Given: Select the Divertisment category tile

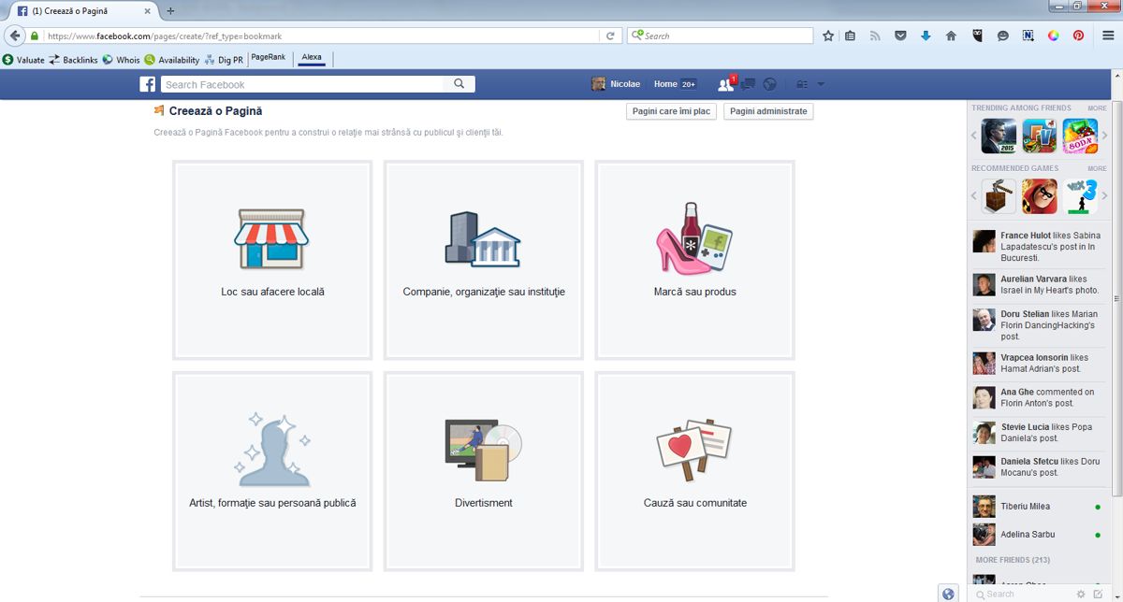Looking at the screenshot, I should pyautogui.click(x=484, y=471).
